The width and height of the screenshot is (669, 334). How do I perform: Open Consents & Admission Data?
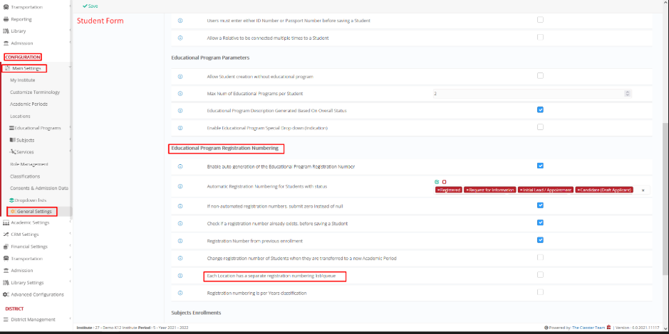coord(39,188)
